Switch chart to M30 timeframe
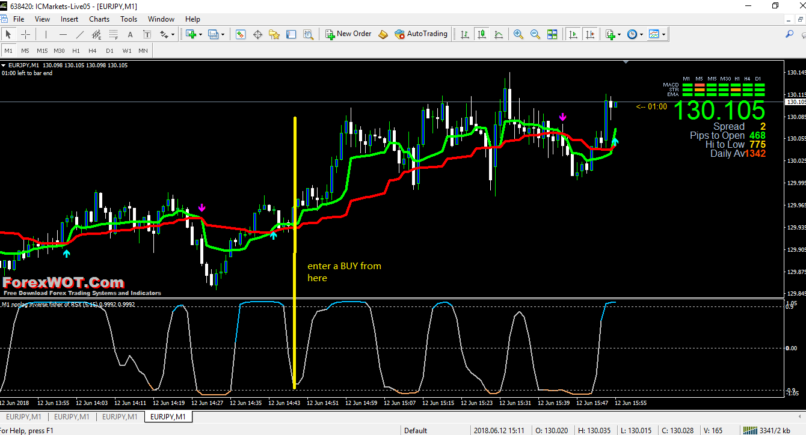The height and width of the screenshot is (435, 806). tap(59, 50)
